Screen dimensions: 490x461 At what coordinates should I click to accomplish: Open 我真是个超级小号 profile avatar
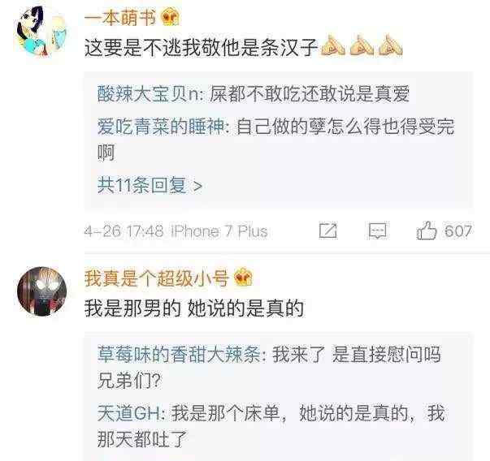[x=42, y=291]
